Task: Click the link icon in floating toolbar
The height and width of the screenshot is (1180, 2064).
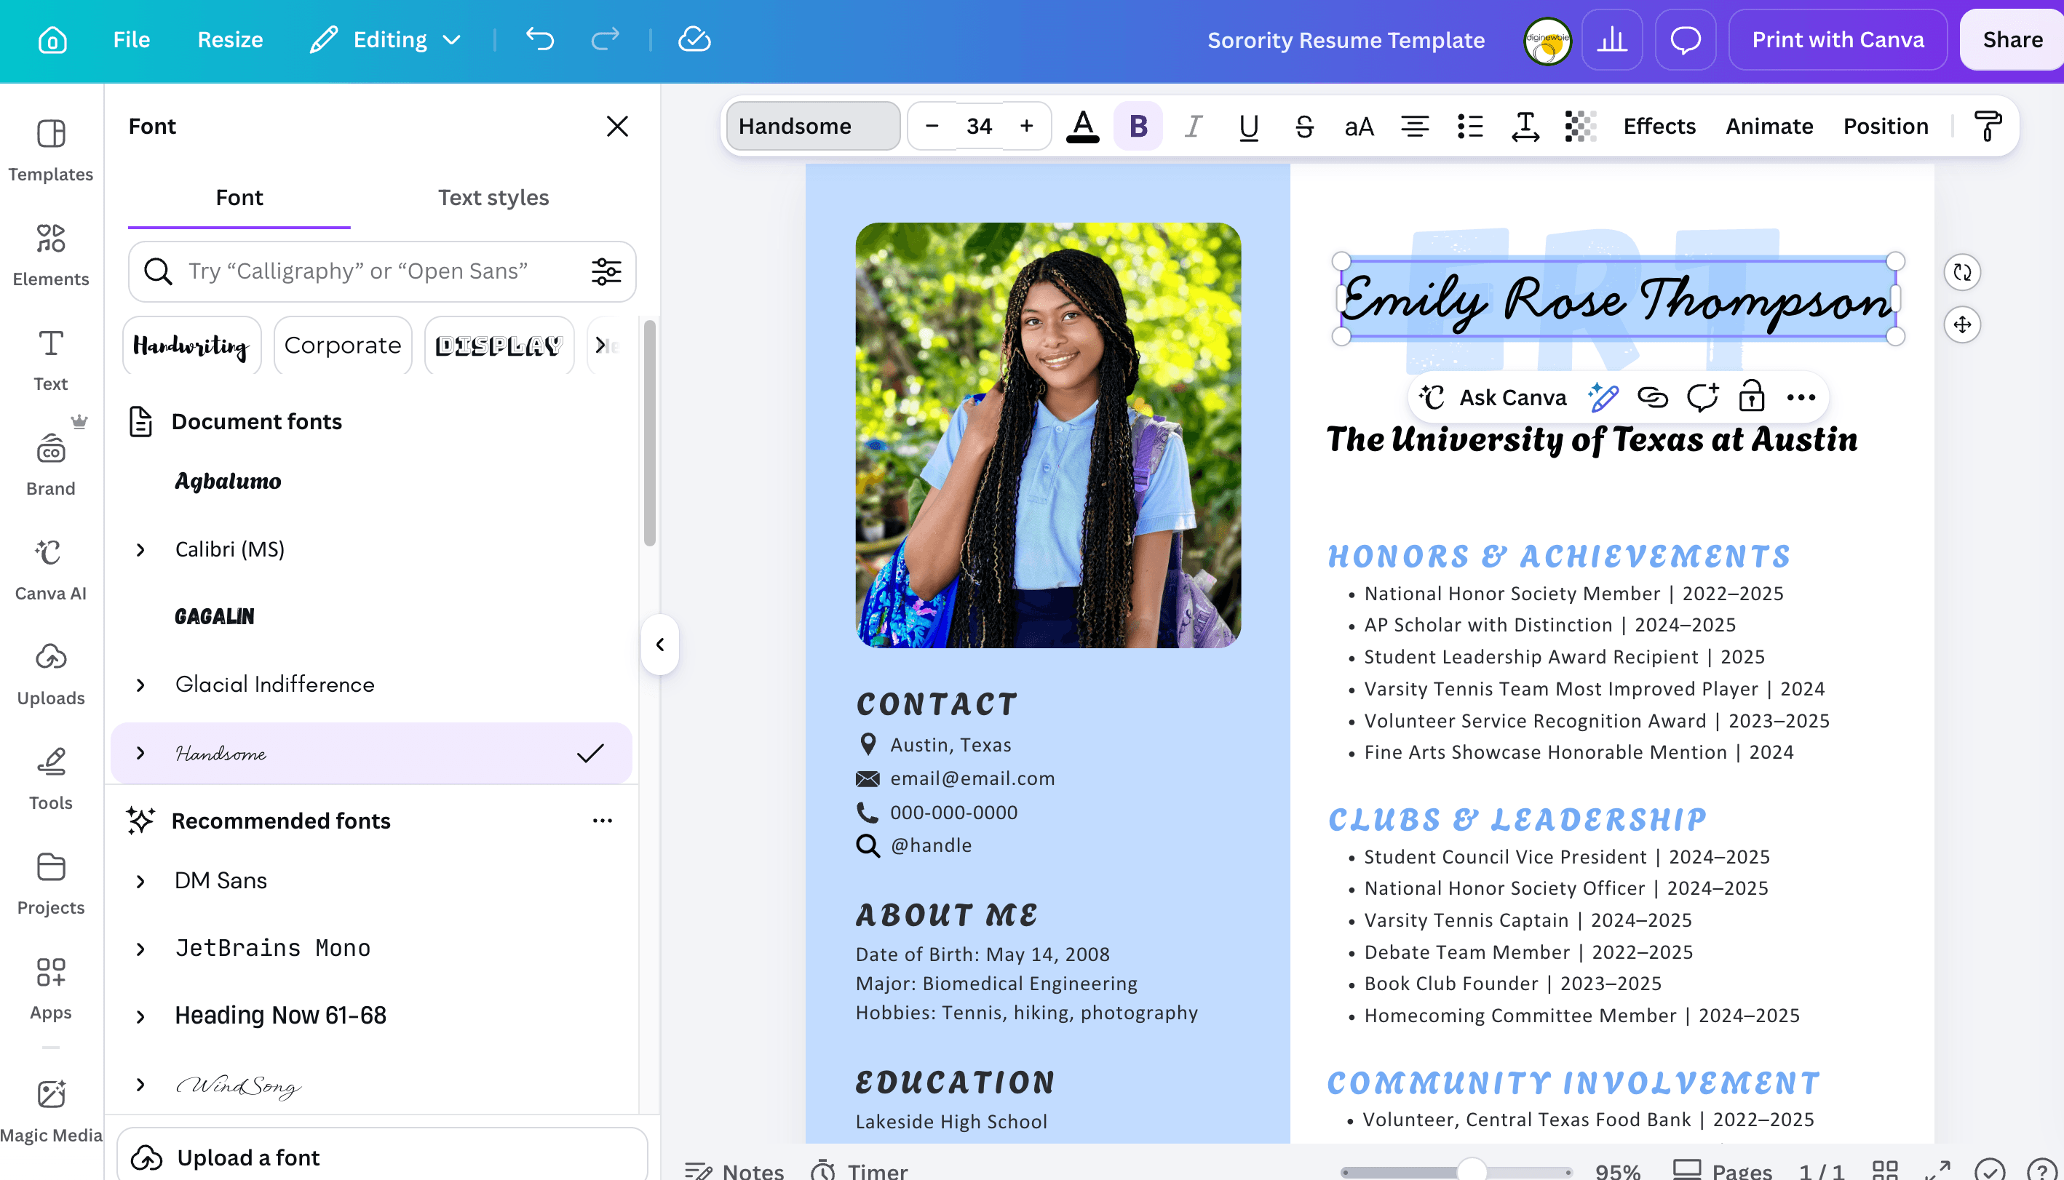Action: pos(1652,397)
